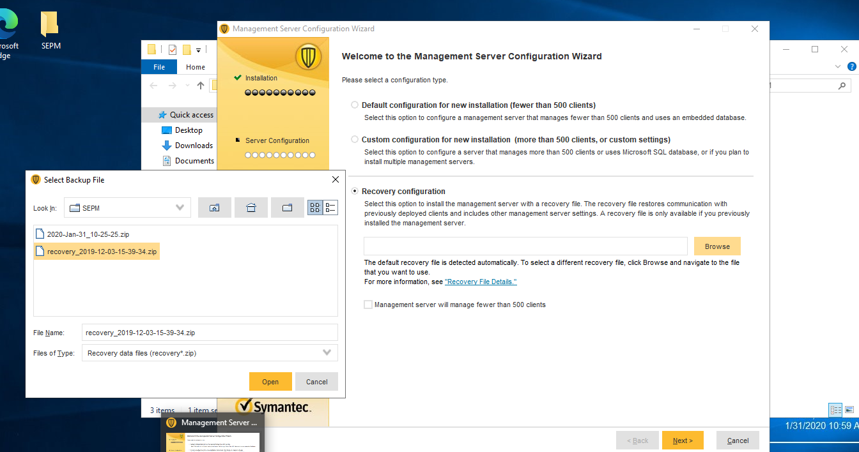Switch file dialog to list view
This screenshot has width=859, height=452.
click(315, 207)
